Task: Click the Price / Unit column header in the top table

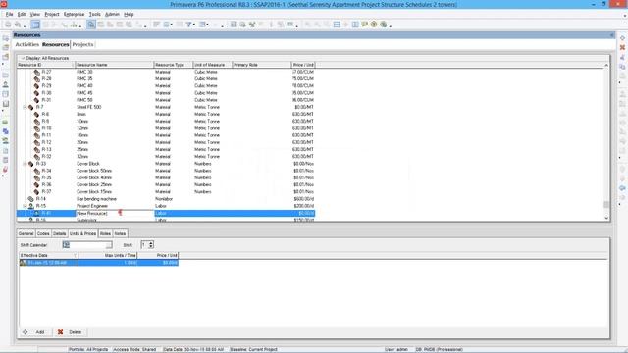Action: [303, 65]
